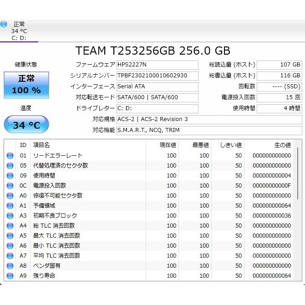The height and width of the screenshot is (305, 305).
Task: Click the status orb for row A9 残り寿命
Action: click(10, 276)
